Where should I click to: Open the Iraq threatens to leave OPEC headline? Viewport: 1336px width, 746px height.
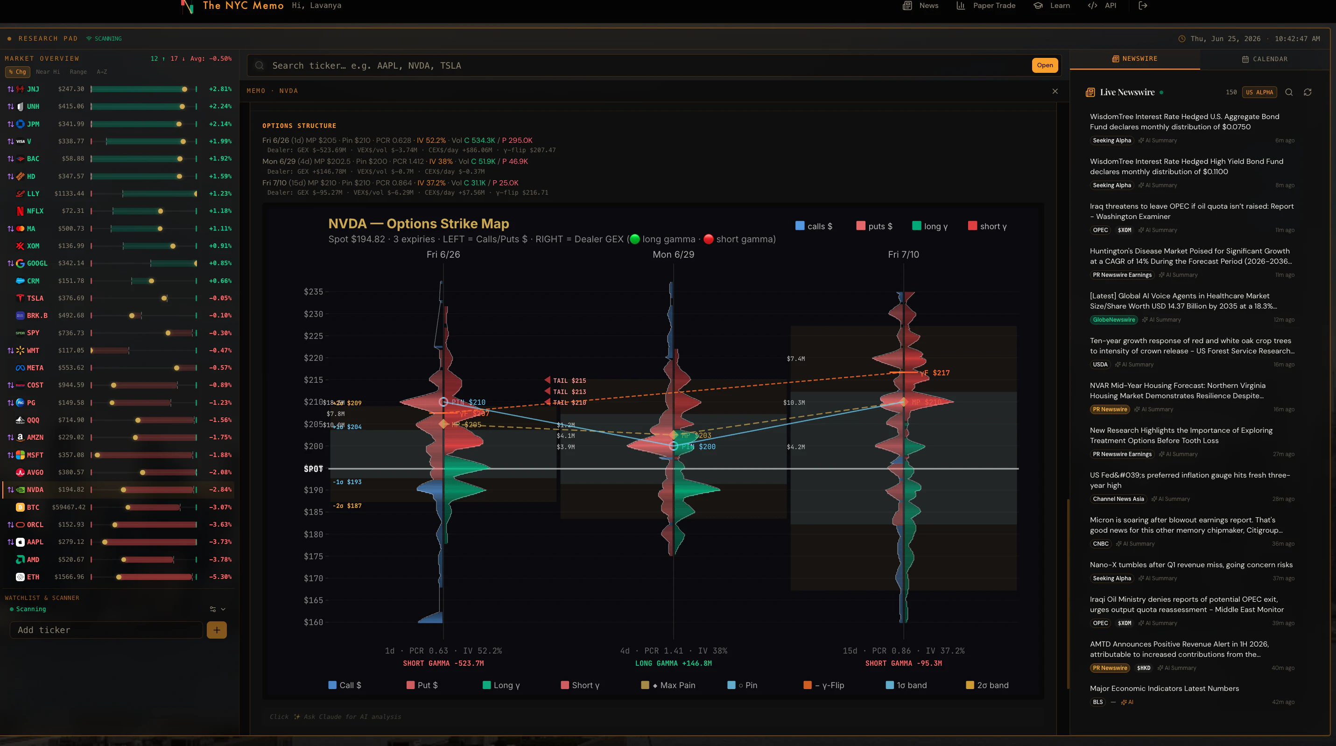coord(1192,211)
